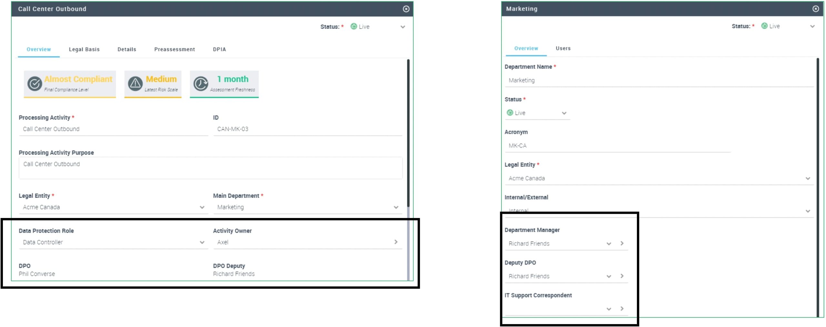826x327 pixels.
Task: Open Department Manager details arrow
Action: pyautogui.click(x=622, y=243)
